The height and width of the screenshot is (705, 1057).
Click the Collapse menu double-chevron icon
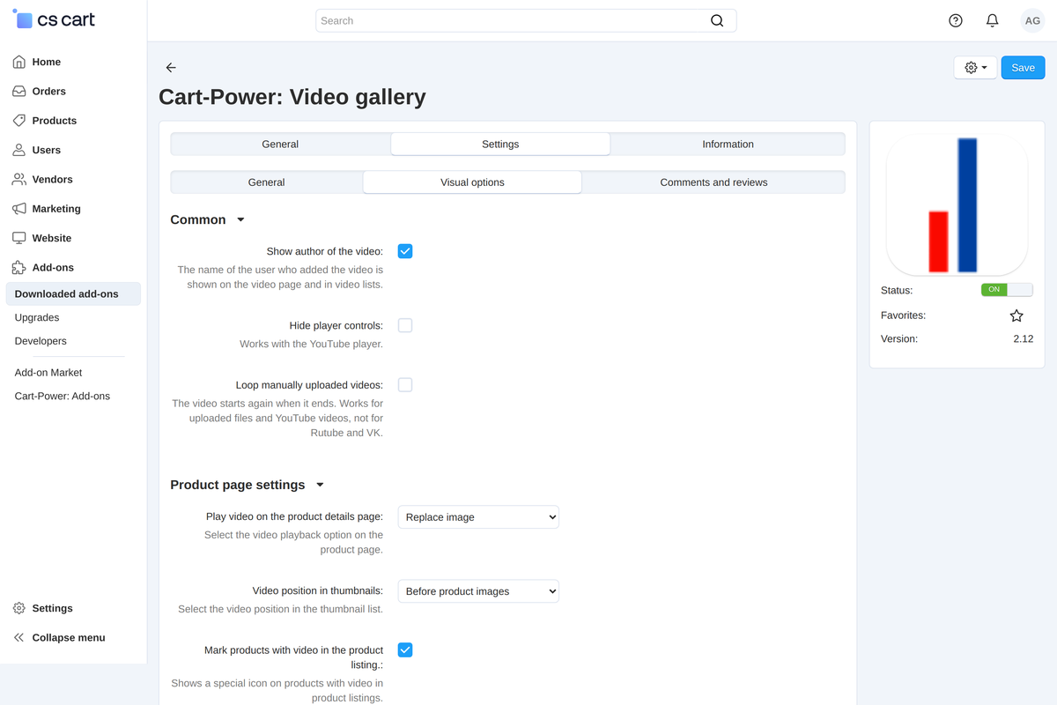click(18, 637)
